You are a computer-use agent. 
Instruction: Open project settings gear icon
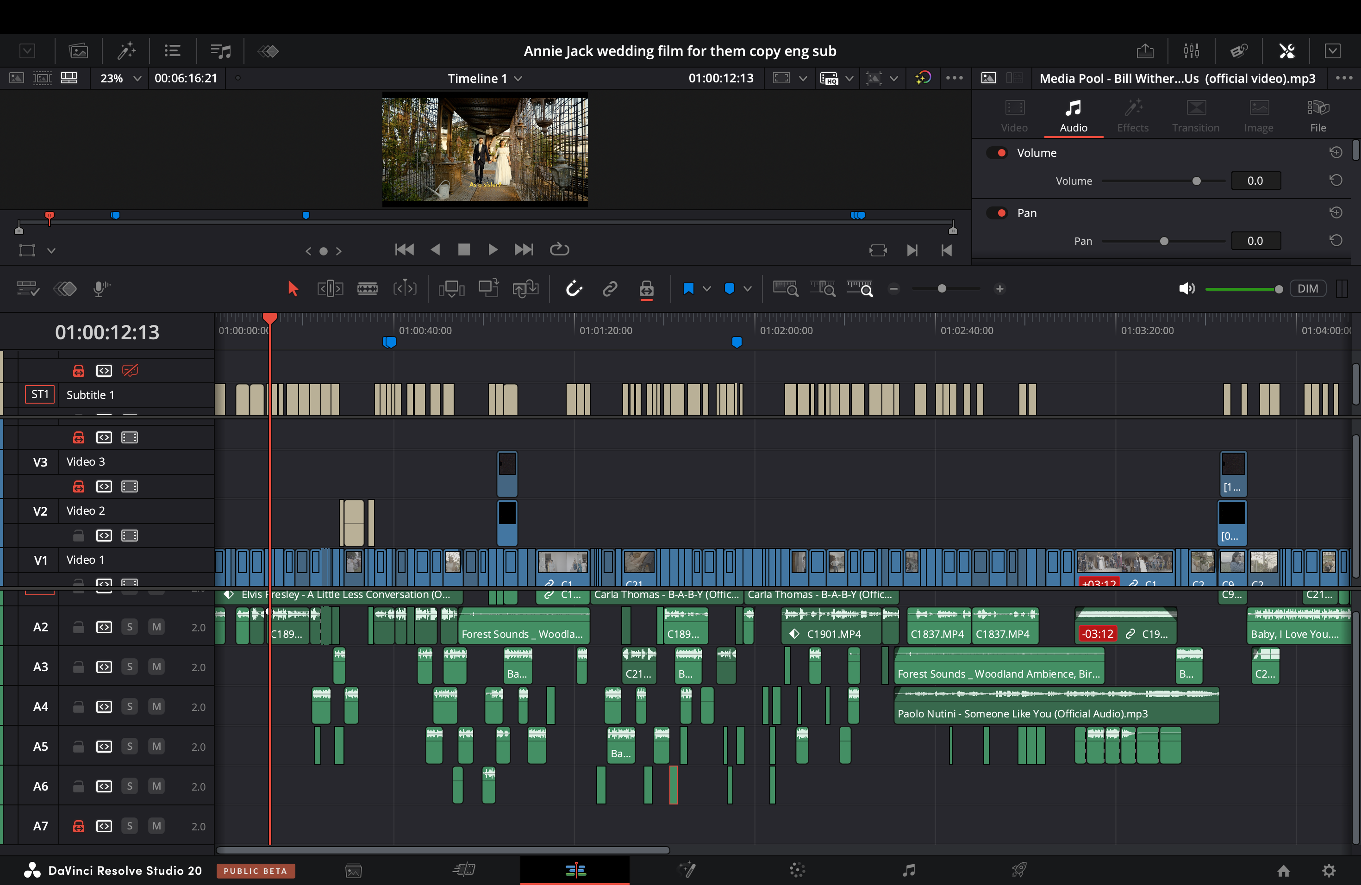point(1329,870)
